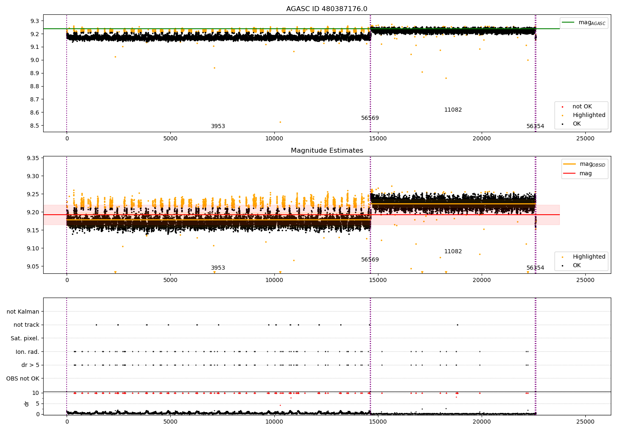The height and width of the screenshot is (431, 617).
Task: Click annotation 3953 in Magnitude Estimates plot
Action: pyautogui.click(x=218, y=268)
